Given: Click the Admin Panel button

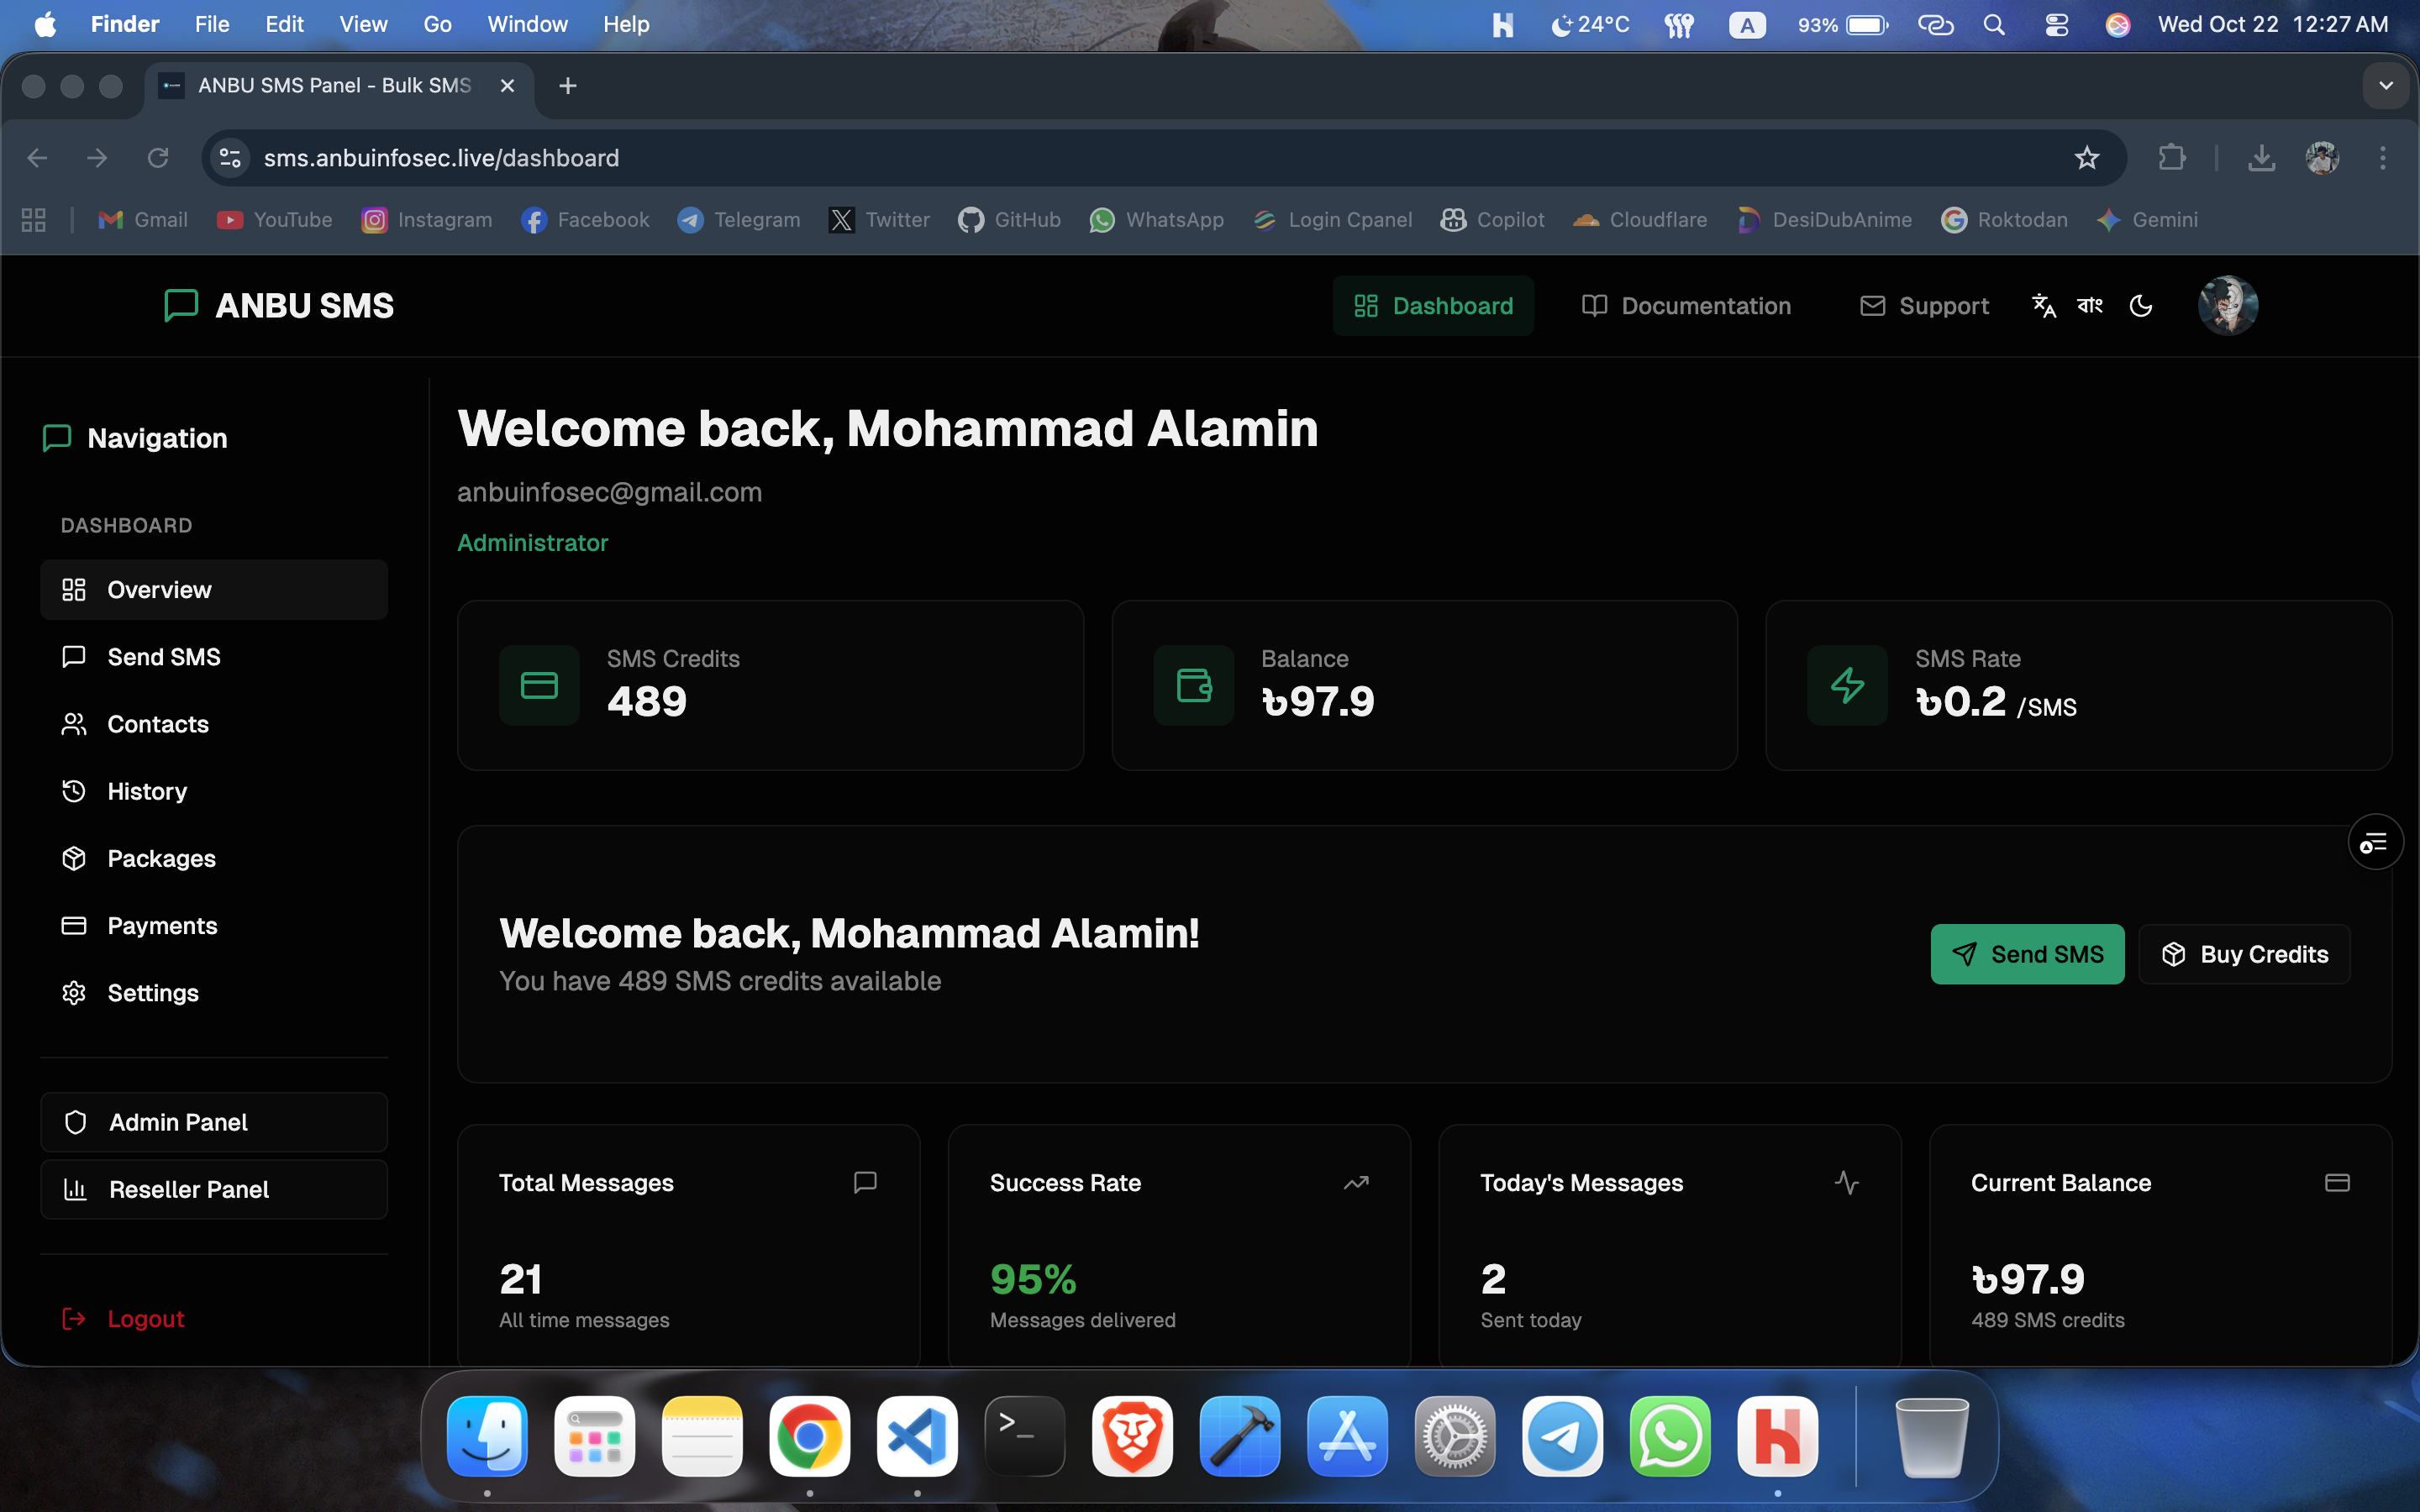Looking at the screenshot, I should pos(214,1122).
